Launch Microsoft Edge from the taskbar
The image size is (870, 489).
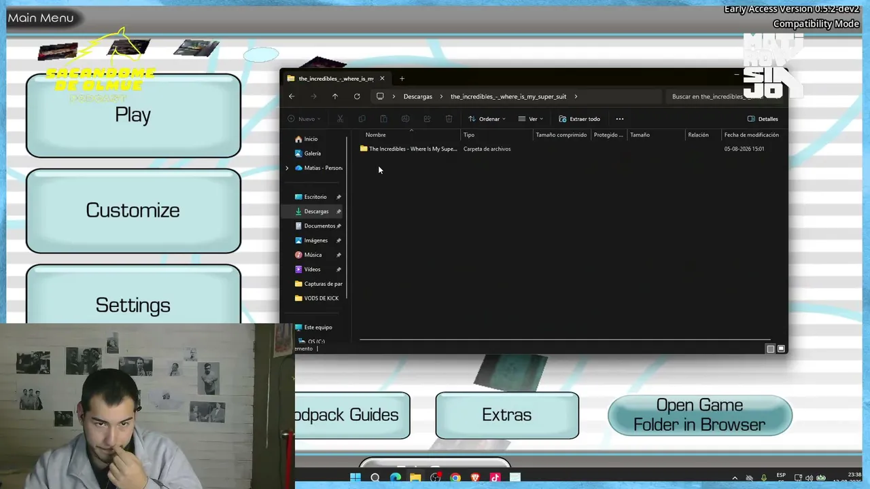coord(395,477)
